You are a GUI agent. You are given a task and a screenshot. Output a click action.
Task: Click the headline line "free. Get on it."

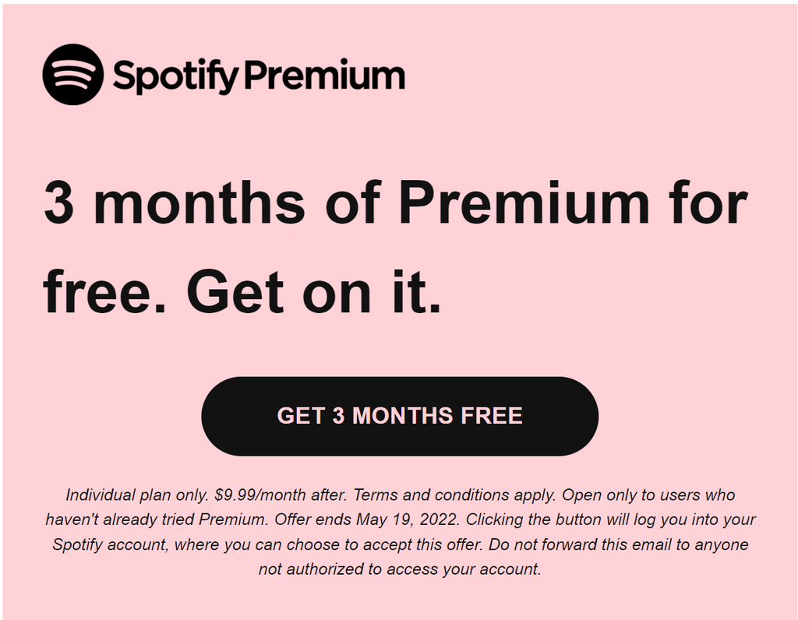[242, 291]
